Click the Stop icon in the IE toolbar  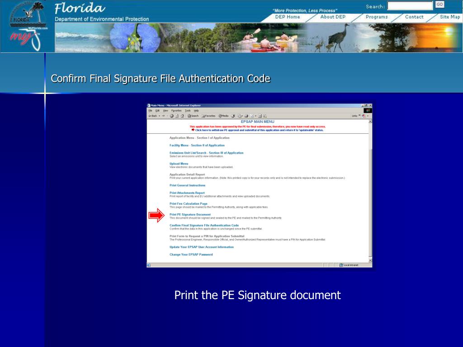click(x=172, y=116)
